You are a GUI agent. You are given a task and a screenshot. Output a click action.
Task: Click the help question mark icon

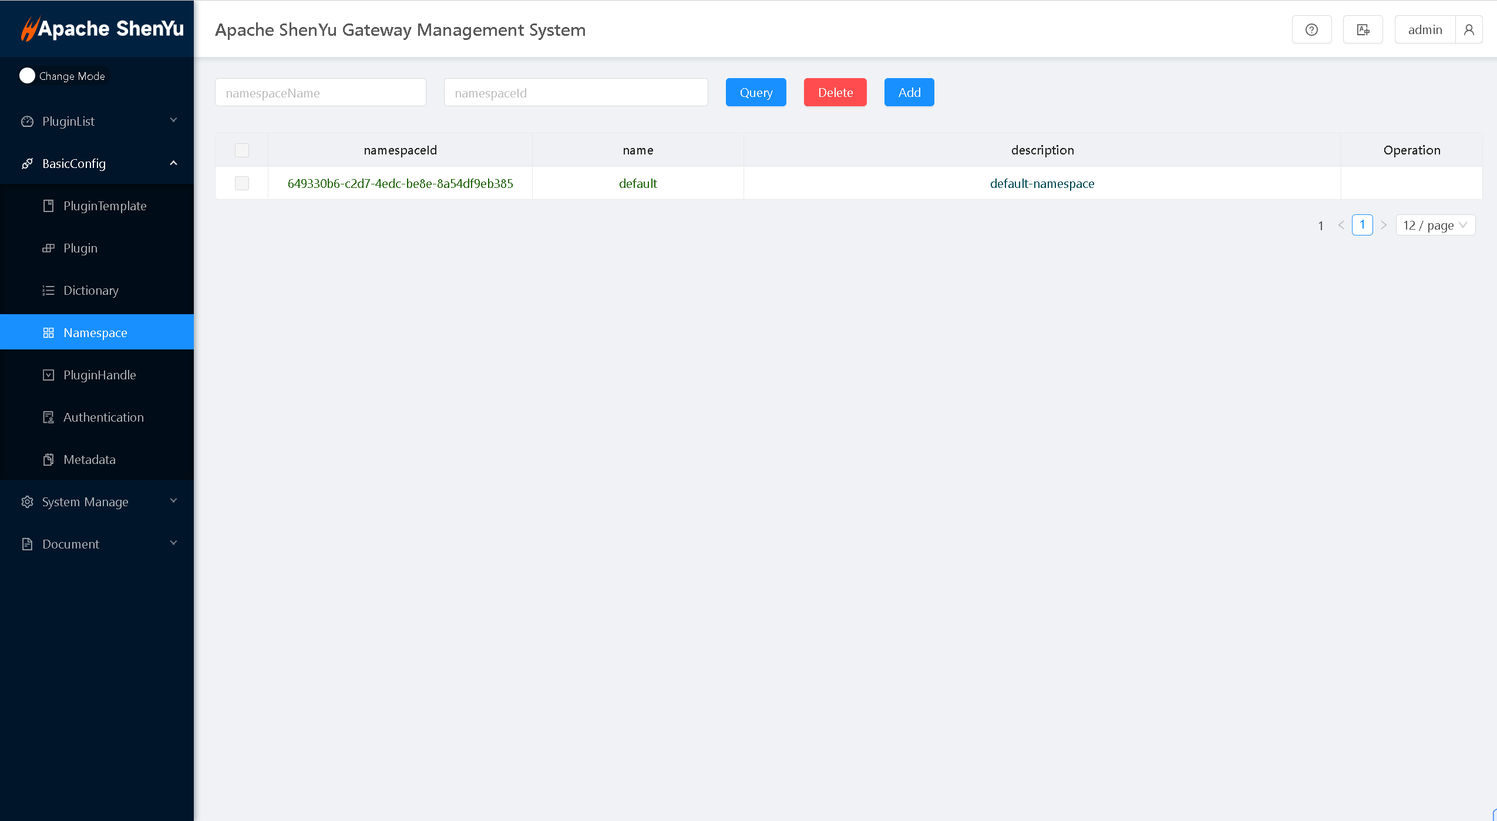[1311, 30]
